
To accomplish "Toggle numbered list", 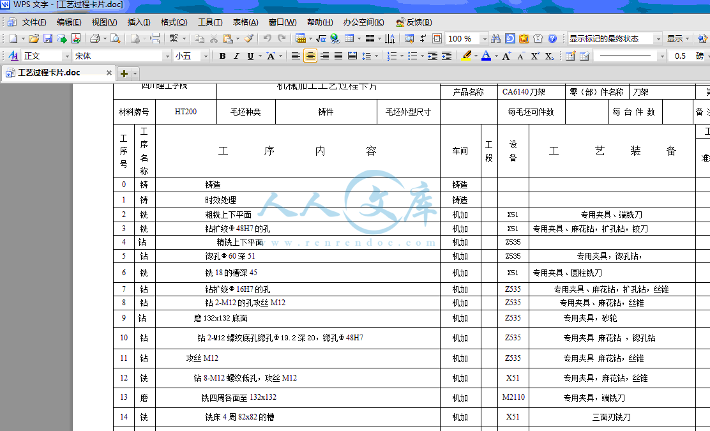I will [x=392, y=56].
